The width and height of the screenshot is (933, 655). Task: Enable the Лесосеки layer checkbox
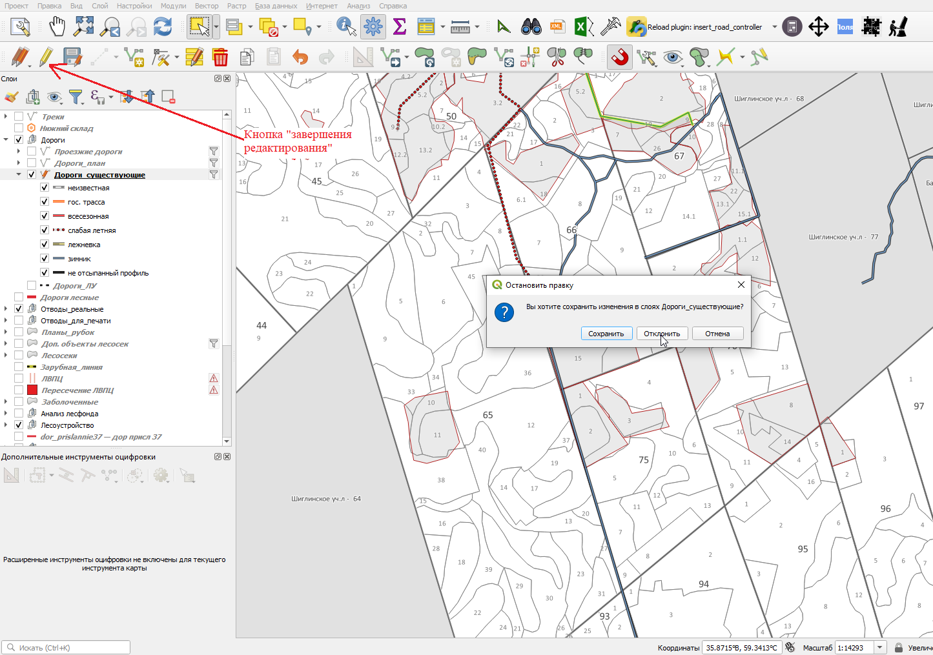click(19, 356)
